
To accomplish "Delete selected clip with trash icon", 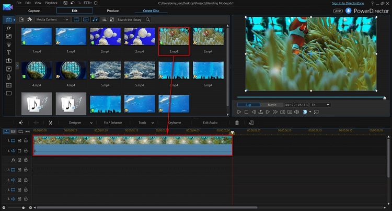I will click(237, 123).
